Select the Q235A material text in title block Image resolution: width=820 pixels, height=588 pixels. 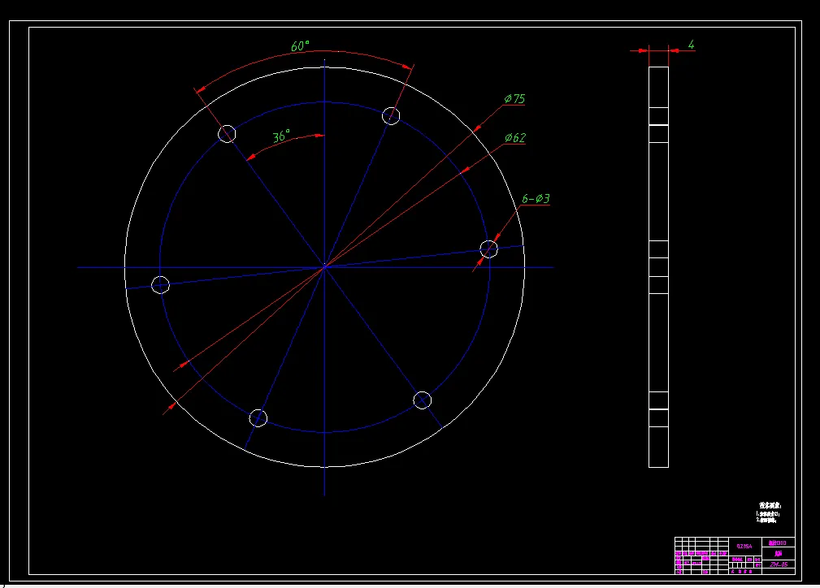pos(744,547)
